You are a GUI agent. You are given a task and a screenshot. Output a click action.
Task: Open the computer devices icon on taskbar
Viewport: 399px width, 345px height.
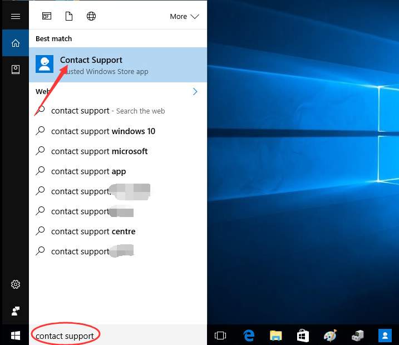click(358, 336)
